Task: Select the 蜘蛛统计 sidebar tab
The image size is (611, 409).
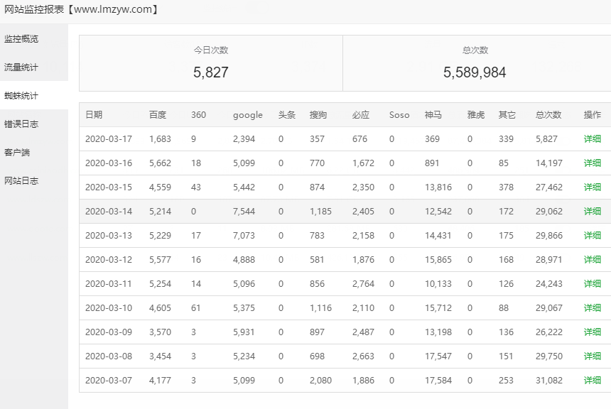Action: coord(21,95)
